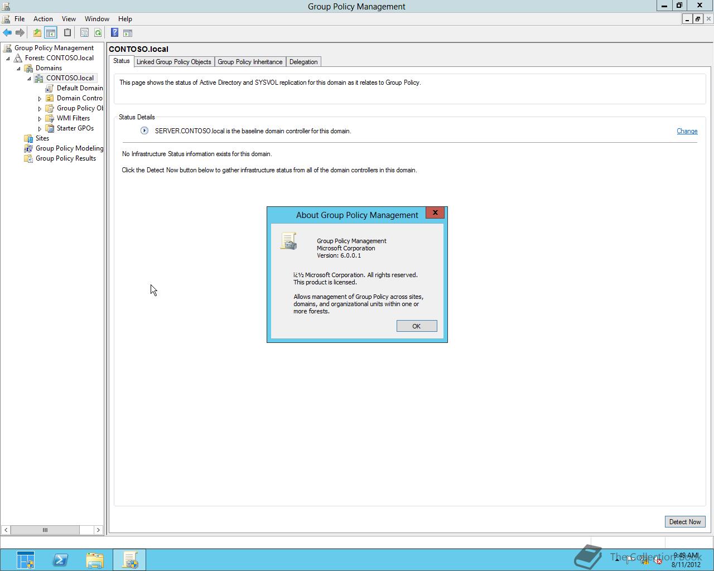Click the Action Center flag tray icon
Screen dimensions: 714x571
point(630,560)
